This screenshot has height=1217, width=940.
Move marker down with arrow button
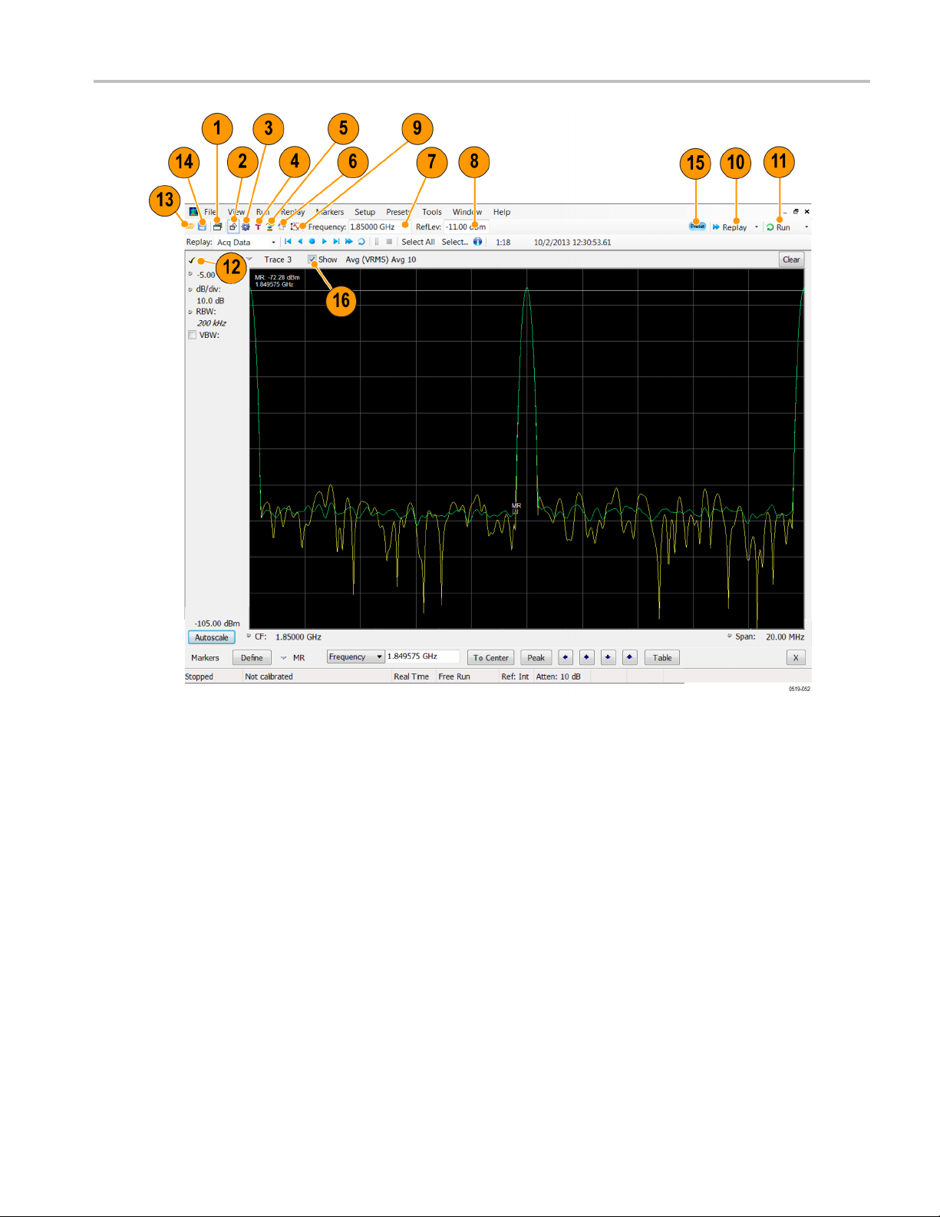[609, 657]
